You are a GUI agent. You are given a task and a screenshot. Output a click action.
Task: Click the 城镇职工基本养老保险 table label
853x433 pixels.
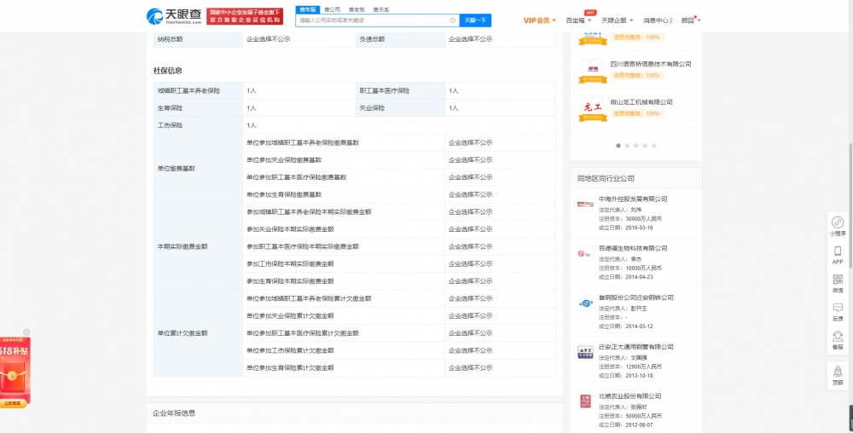click(189, 90)
